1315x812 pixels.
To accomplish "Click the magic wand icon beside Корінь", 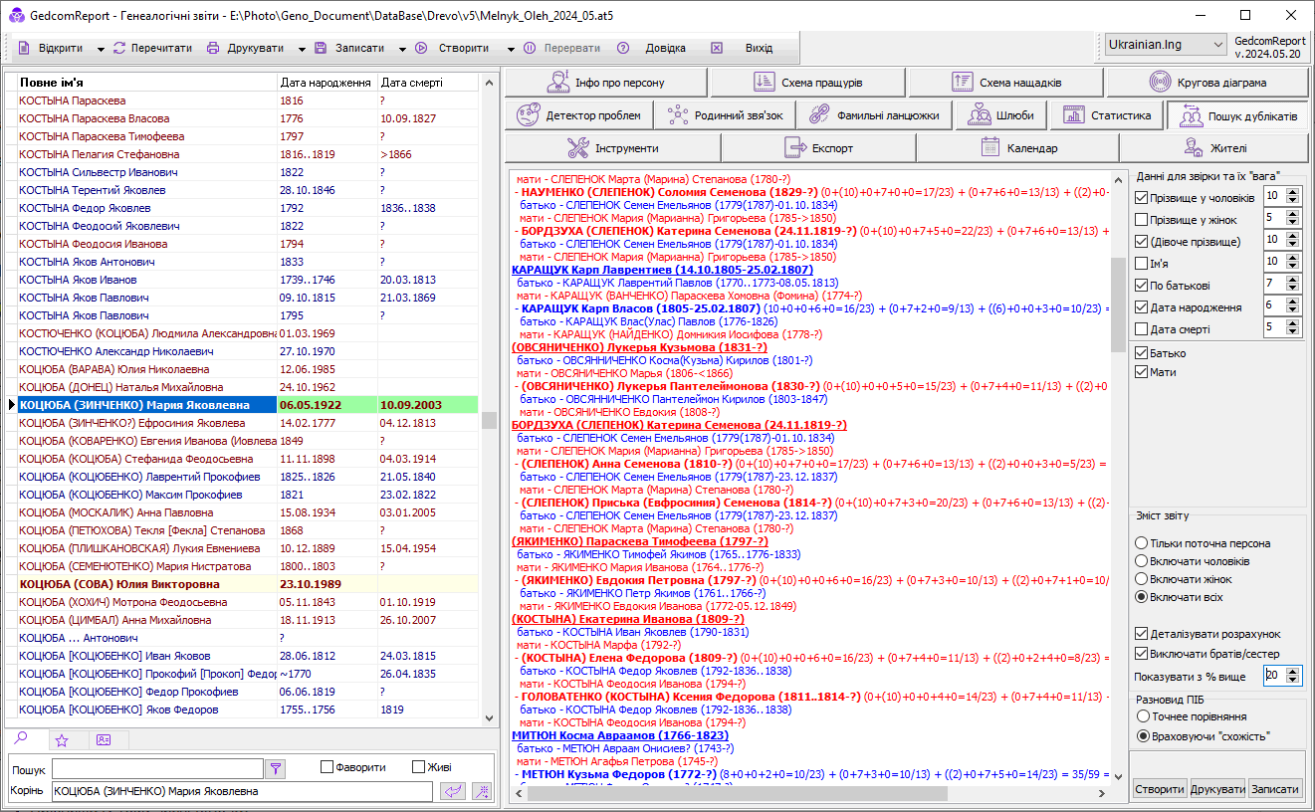I will (482, 791).
